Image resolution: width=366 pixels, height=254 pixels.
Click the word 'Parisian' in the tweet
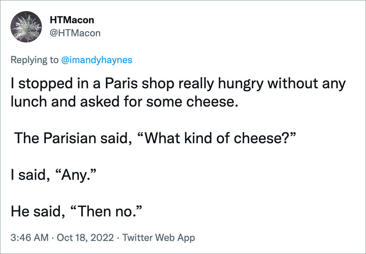70,138
